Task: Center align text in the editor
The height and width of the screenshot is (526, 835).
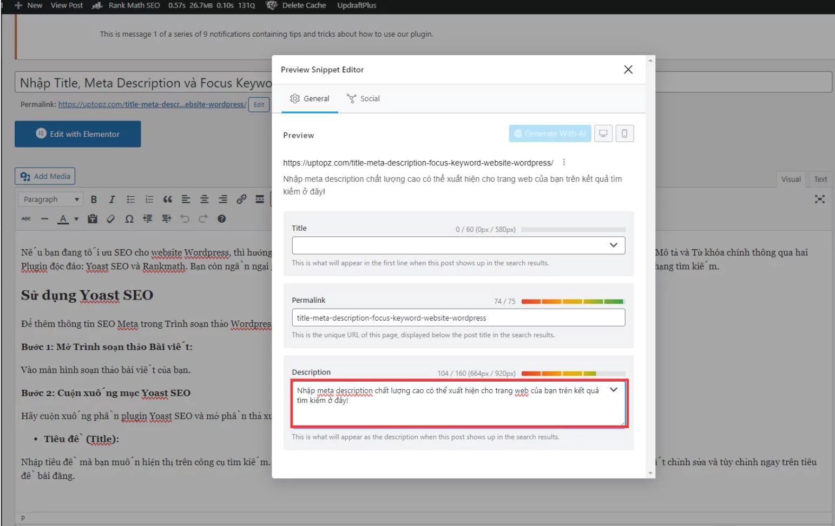Action: coord(205,199)
